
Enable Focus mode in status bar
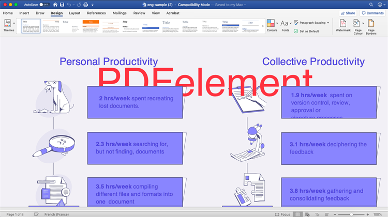click(x=282, y=214)
